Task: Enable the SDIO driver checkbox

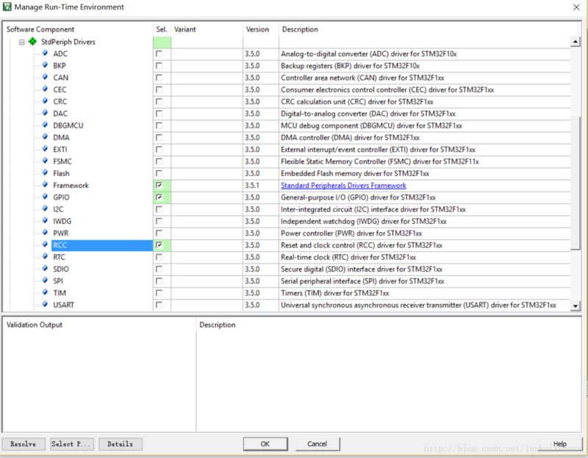Action: pyautogui.click(x=159, y=269)
